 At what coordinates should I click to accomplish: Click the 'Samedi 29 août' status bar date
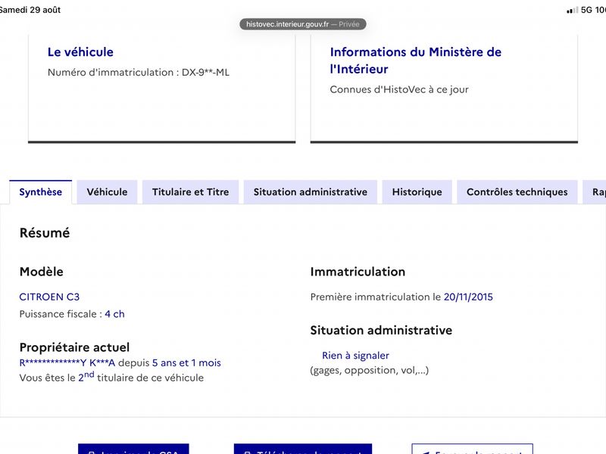(30, 10)
